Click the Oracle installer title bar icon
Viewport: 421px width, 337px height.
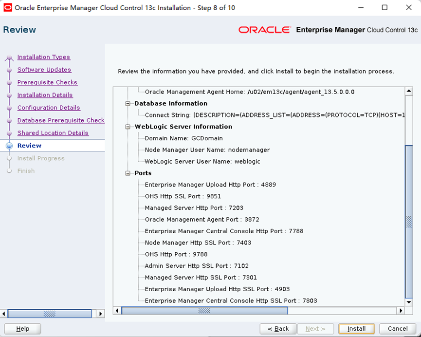point(7,7)
